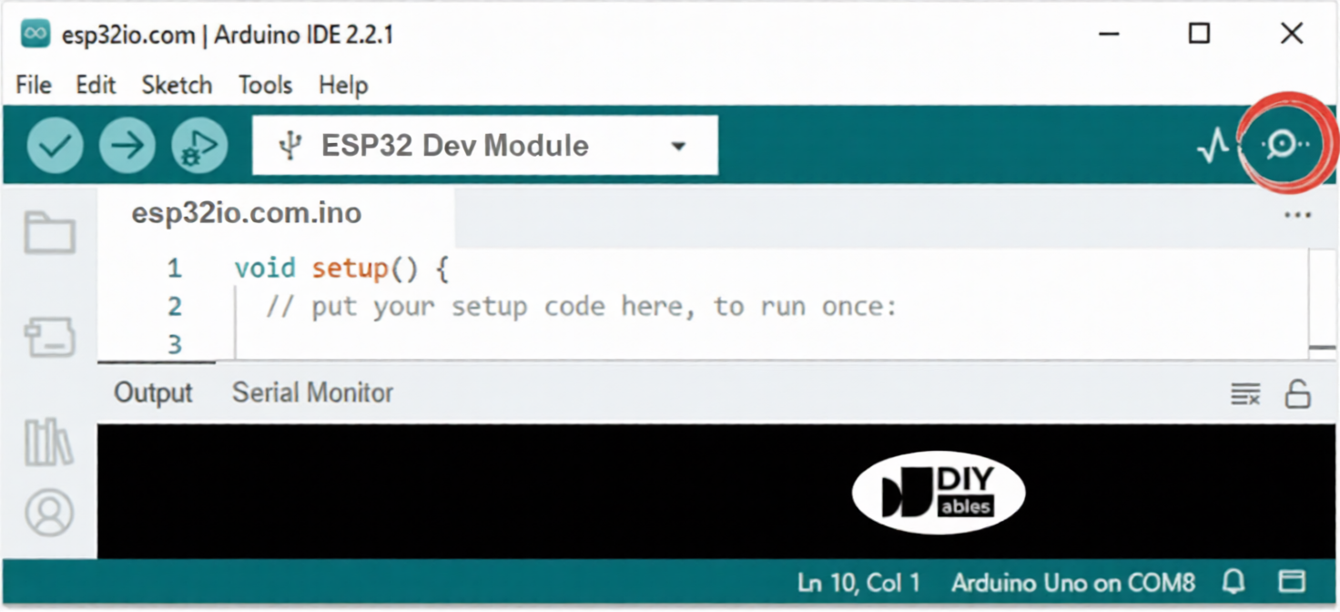Open Boards Manager in the sidebar
1340x612 pixels.
click(49, 338)
